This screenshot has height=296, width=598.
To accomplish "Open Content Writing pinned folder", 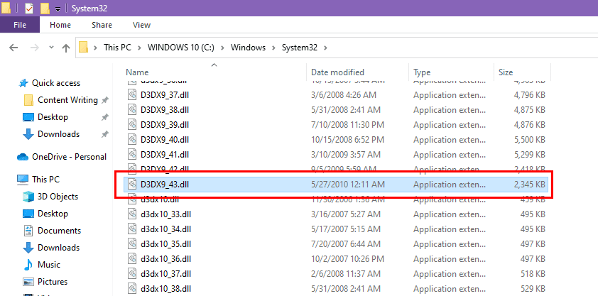I will click(x=67, y=100).
